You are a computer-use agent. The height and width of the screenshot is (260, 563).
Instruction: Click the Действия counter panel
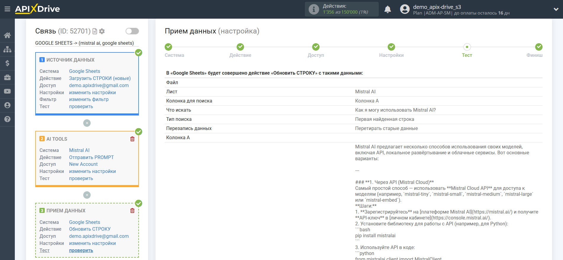coord(341,9)
